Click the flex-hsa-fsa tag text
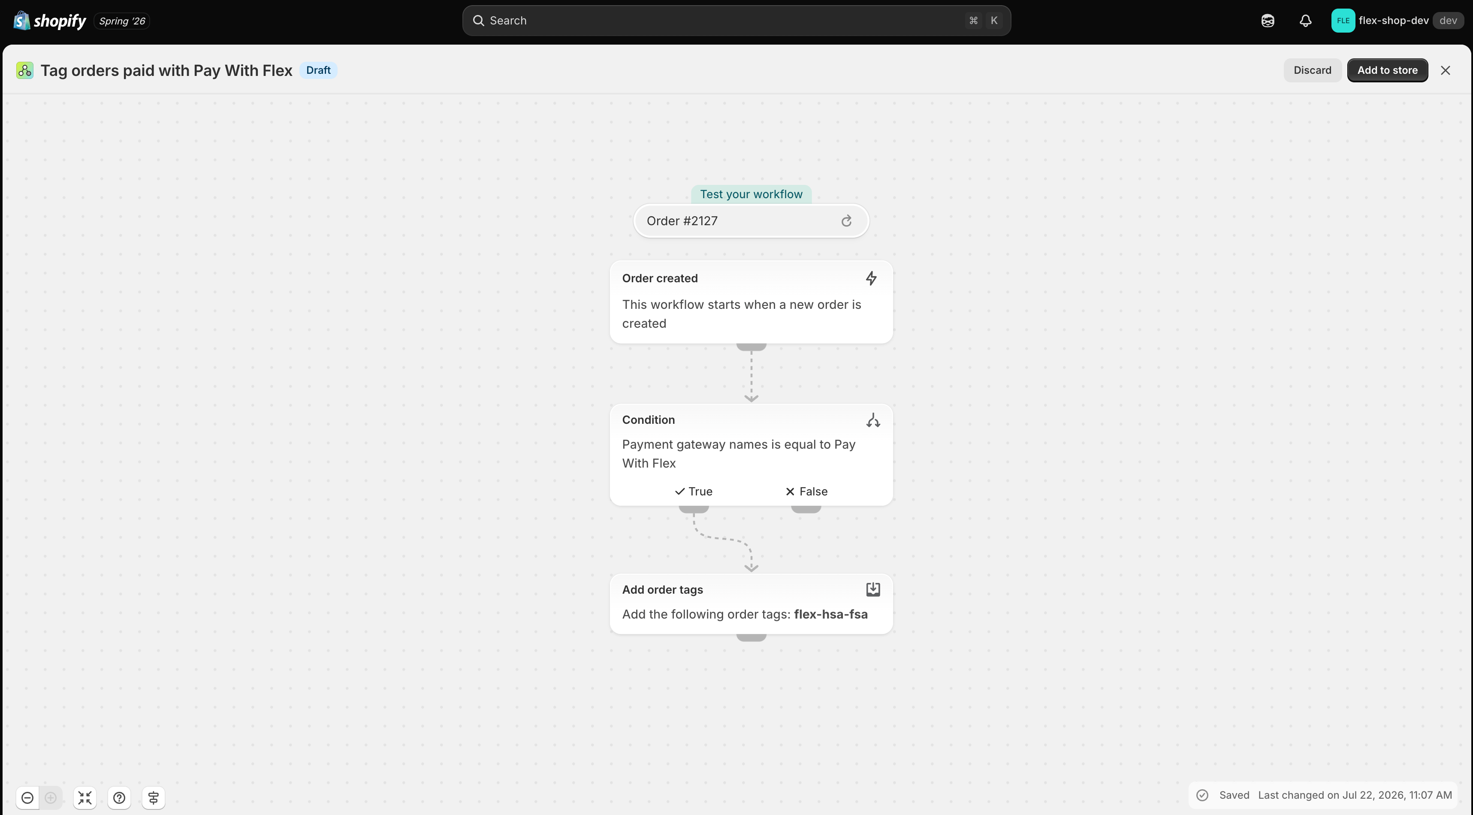 (x=831, y=614)
